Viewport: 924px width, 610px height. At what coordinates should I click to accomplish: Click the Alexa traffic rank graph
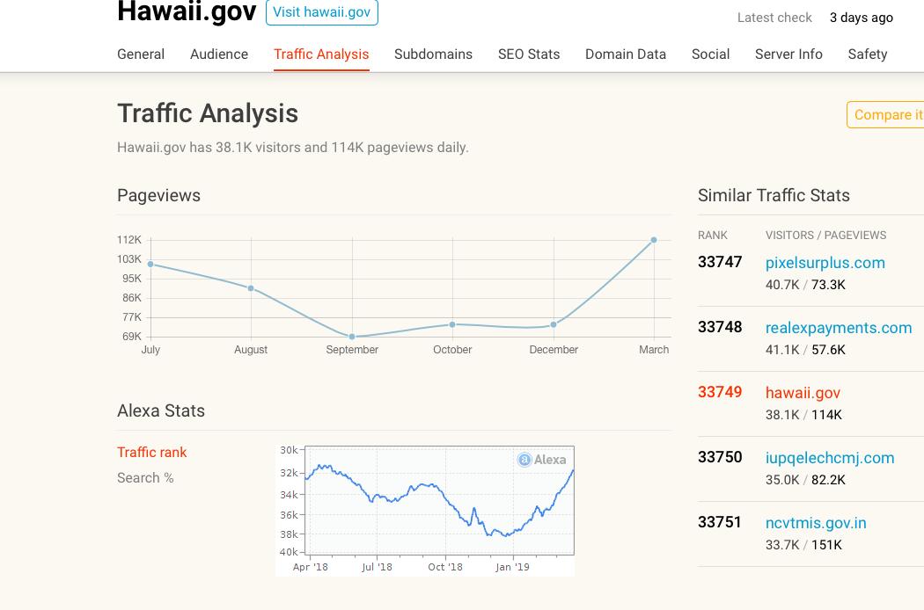point(425,511)
